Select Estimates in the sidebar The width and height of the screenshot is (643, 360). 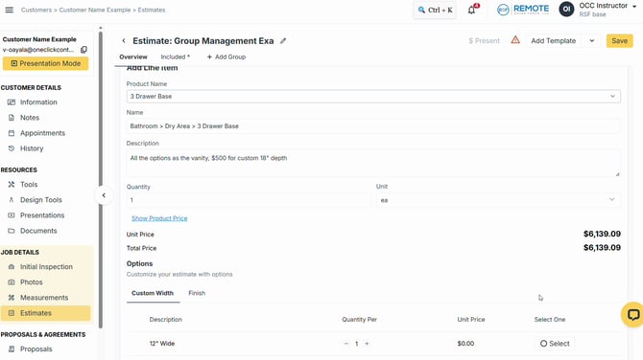45,313
